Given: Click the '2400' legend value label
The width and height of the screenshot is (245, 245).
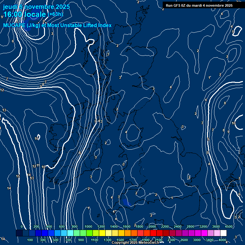Looking at the screenshot, I should 178,226.
